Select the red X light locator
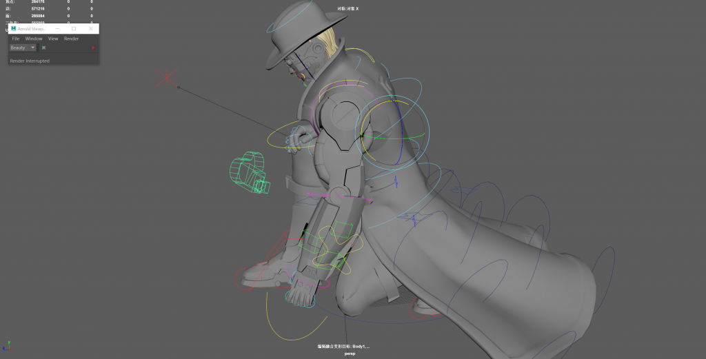 click(x=167, y=77)
